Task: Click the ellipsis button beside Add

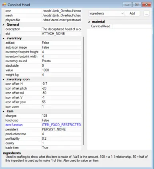Action: coord(146,14)
